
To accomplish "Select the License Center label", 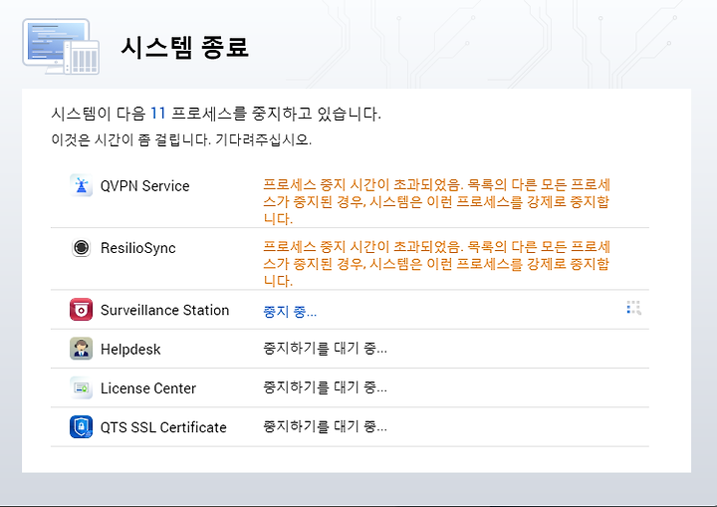I will 148,388.
